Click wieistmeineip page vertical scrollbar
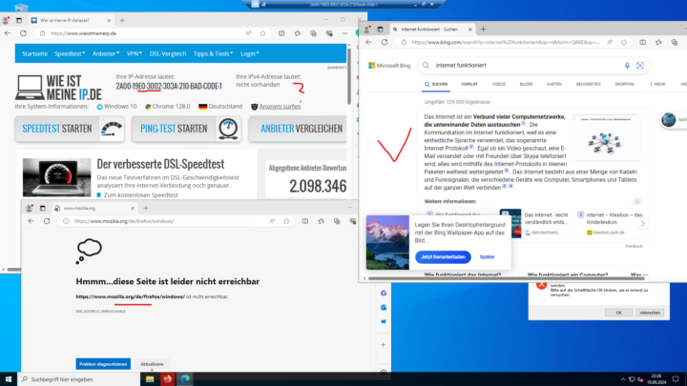Image resolution: width=687 pixels, height=386 pixels. click(x=349, y=74)
